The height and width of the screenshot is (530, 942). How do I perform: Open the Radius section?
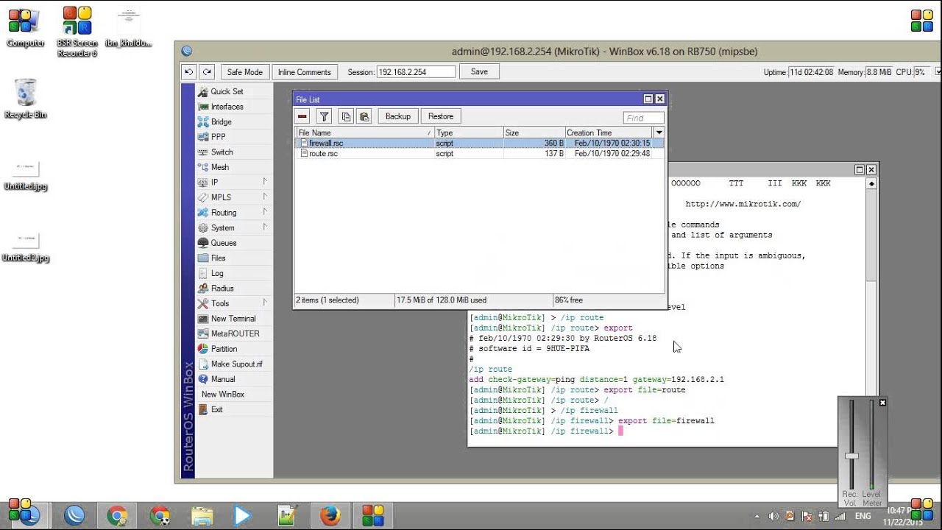click(x=222, y=289)
